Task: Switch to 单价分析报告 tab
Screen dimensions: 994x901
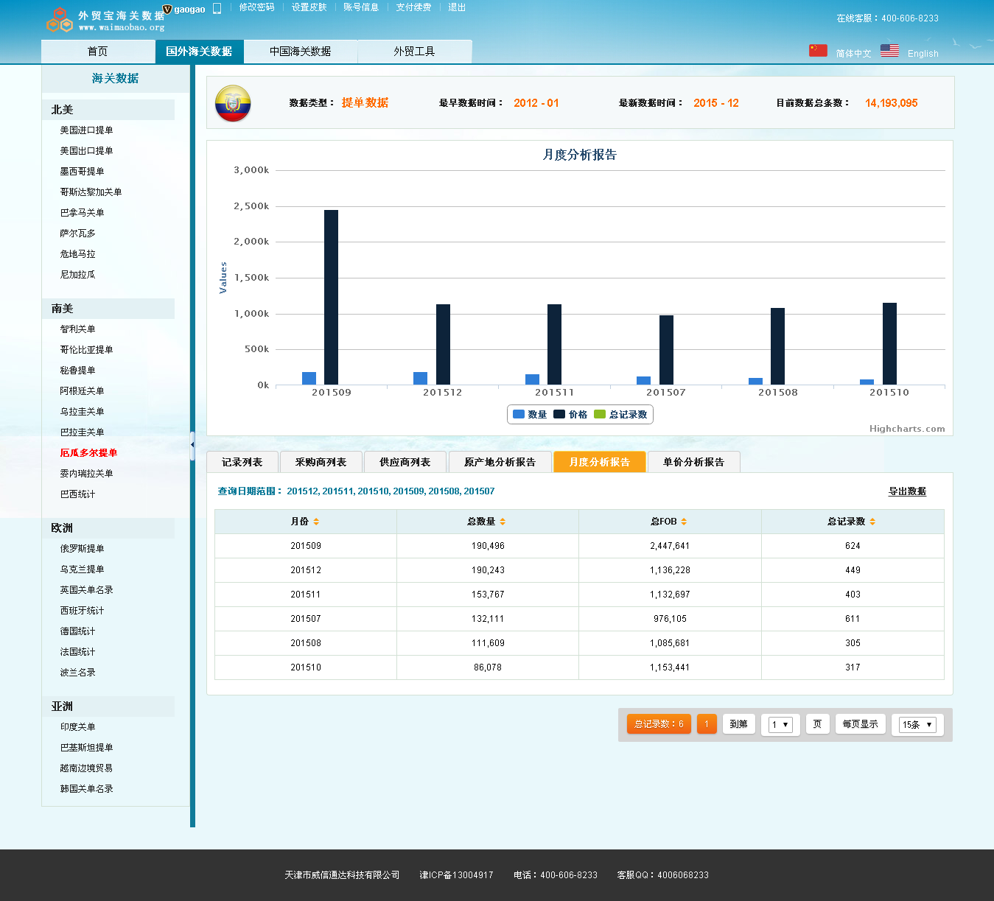Action: (693, 462)
